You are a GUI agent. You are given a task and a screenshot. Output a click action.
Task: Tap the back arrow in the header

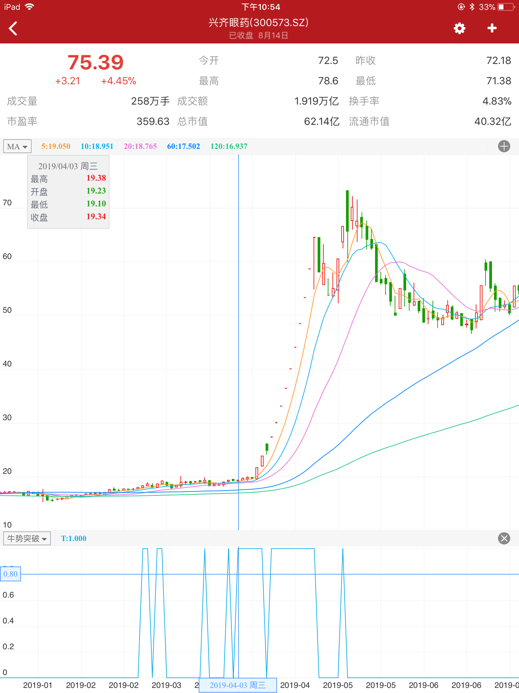(x=13, y=28)
